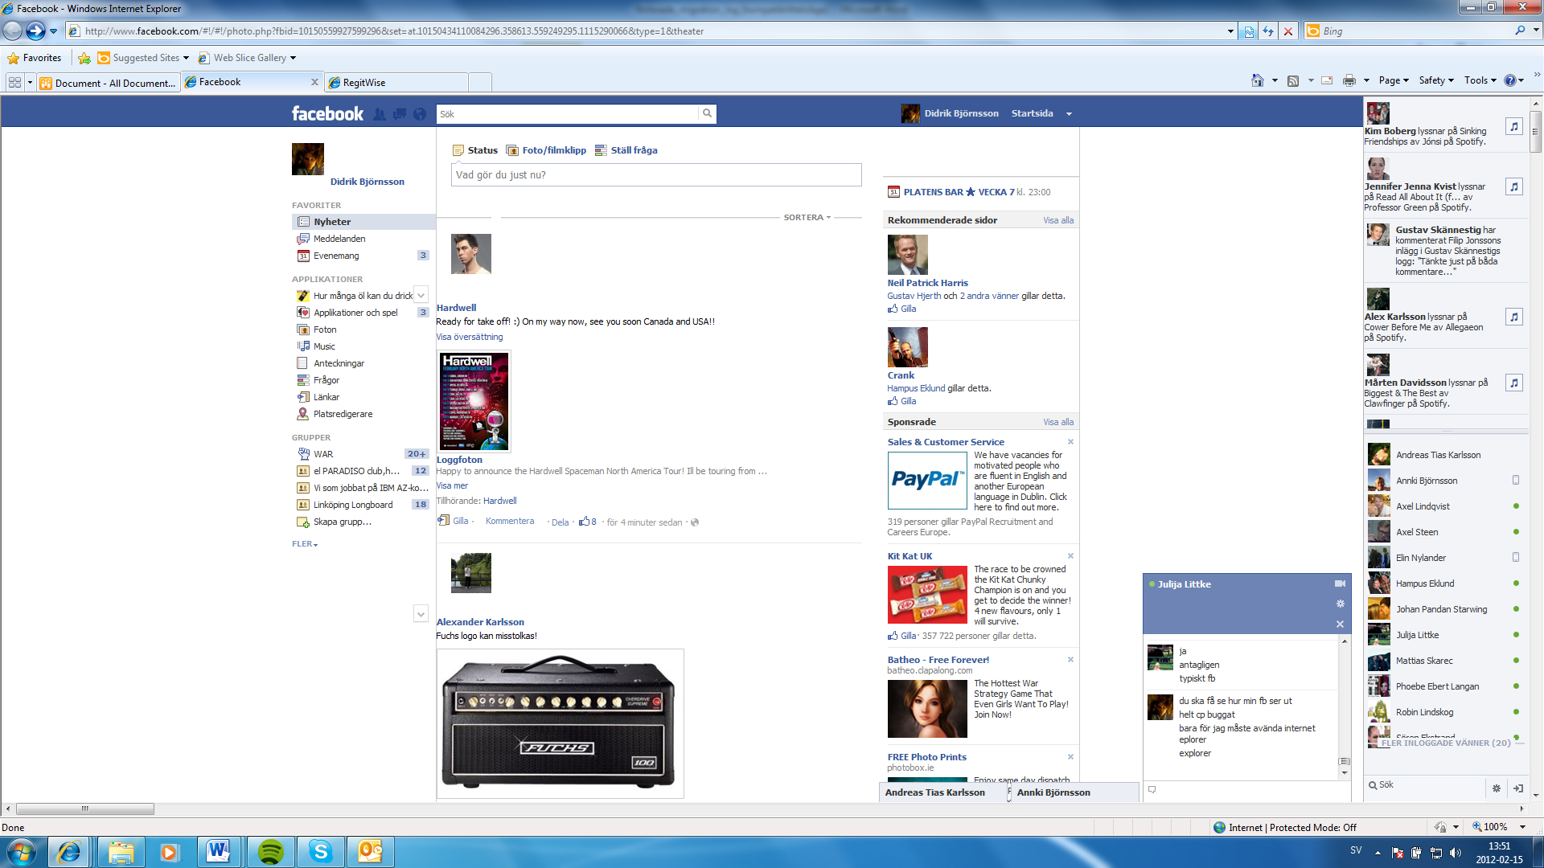
Task: Open Facebook friend requests icon
Action: [x=380, y=114]
